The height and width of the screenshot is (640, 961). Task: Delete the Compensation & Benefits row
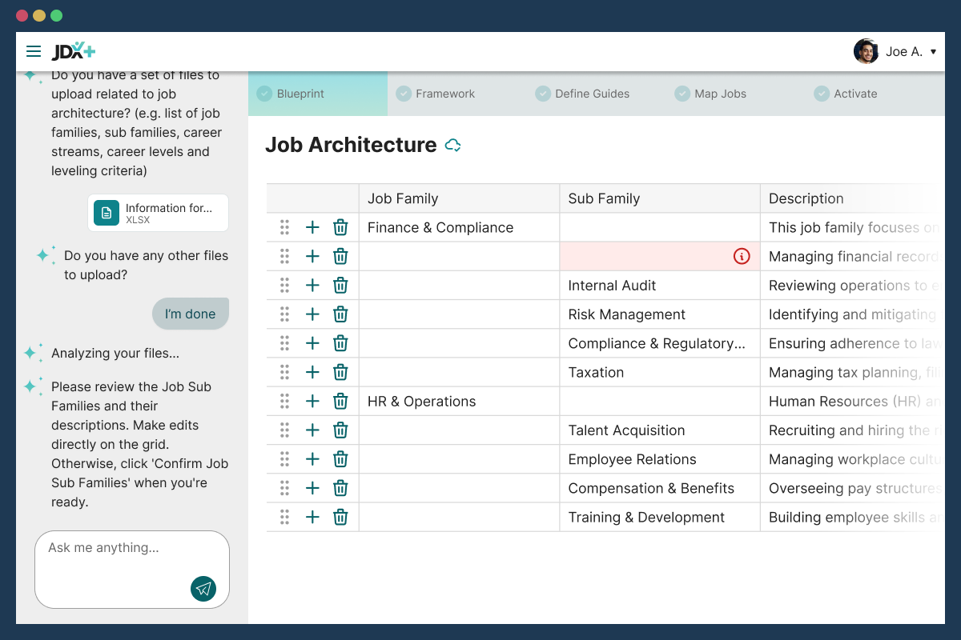coord(340,488)
